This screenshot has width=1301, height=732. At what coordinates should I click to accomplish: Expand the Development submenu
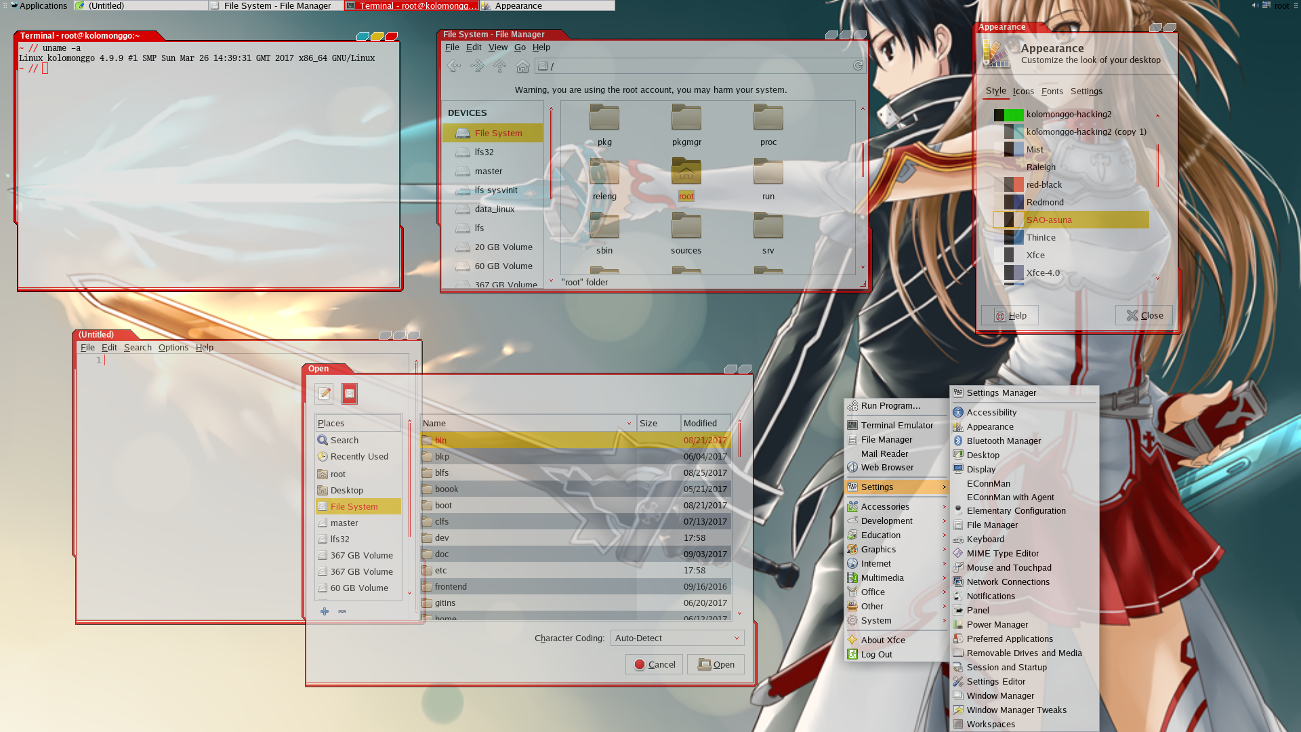(x=896, y=521)
